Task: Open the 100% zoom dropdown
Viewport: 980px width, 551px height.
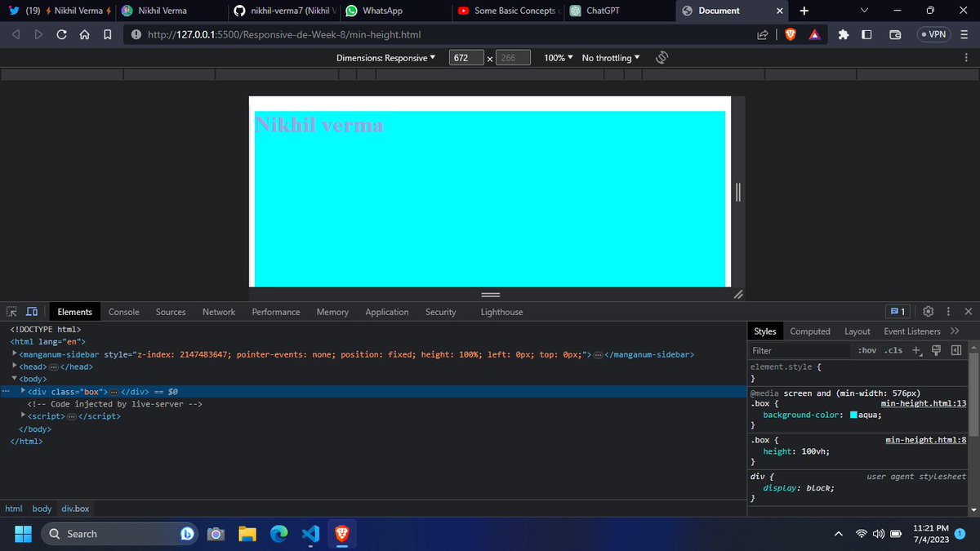Action: coord(559,58)
